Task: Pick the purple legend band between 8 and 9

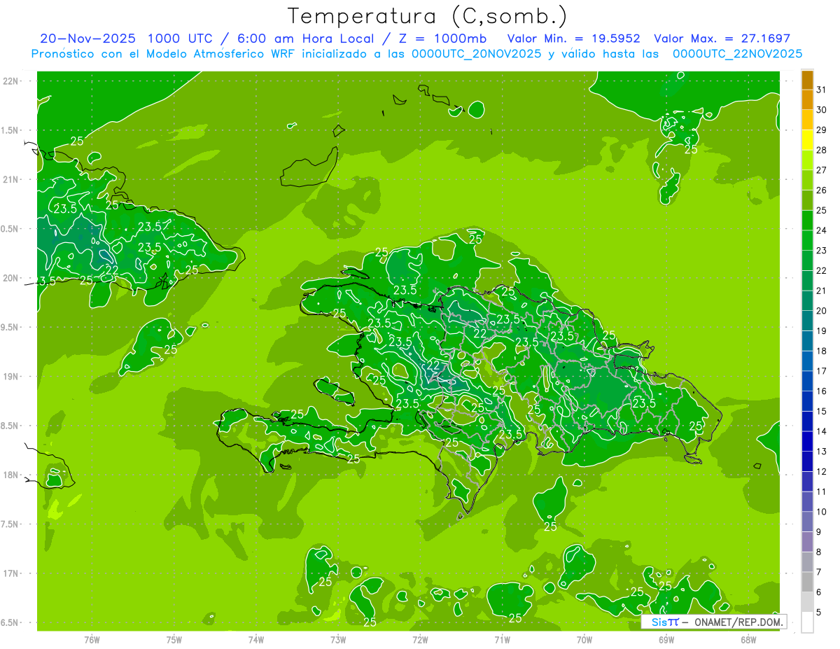Action: coord(807,543)
